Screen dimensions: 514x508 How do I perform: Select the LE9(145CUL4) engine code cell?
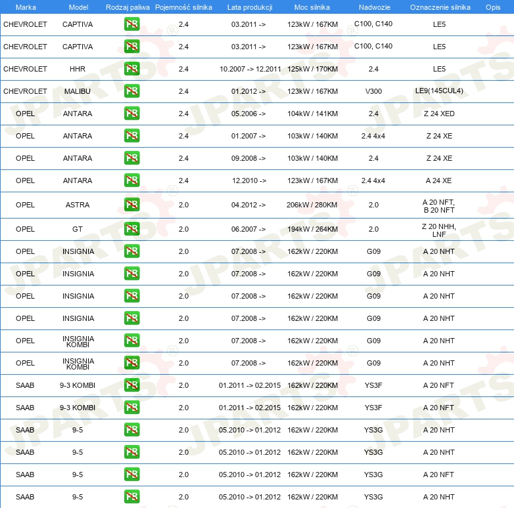439,91
